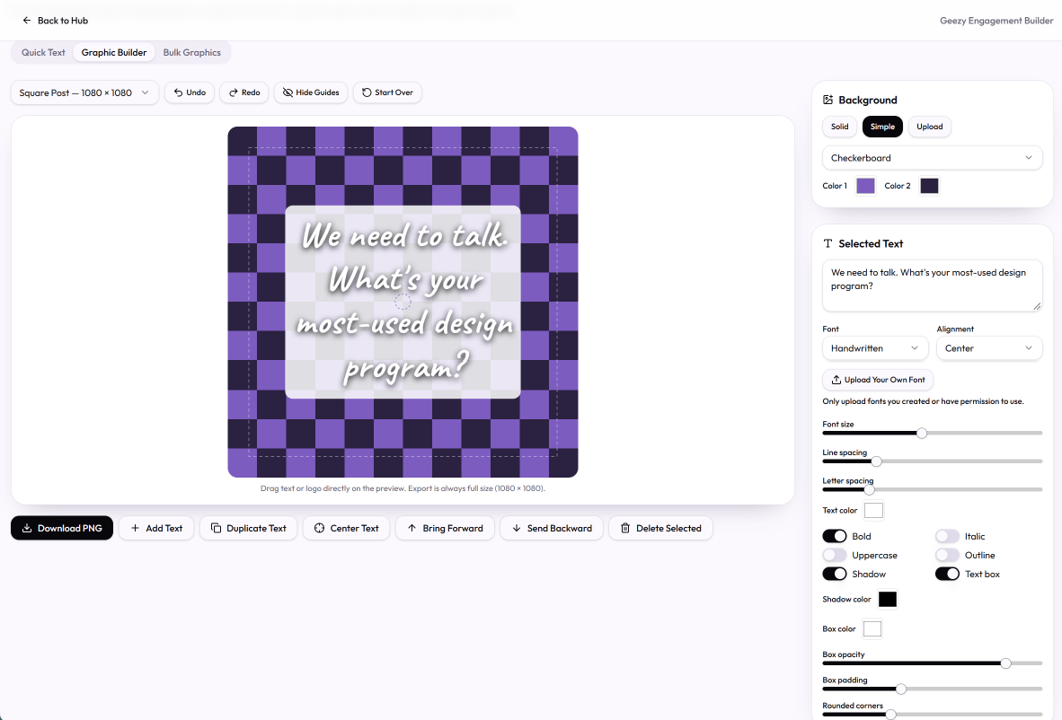Image resolution: width=1062 pixels, height=720 pixels.
Task: Open the Center alignment dropdown
Action: (x=989, y=348)
